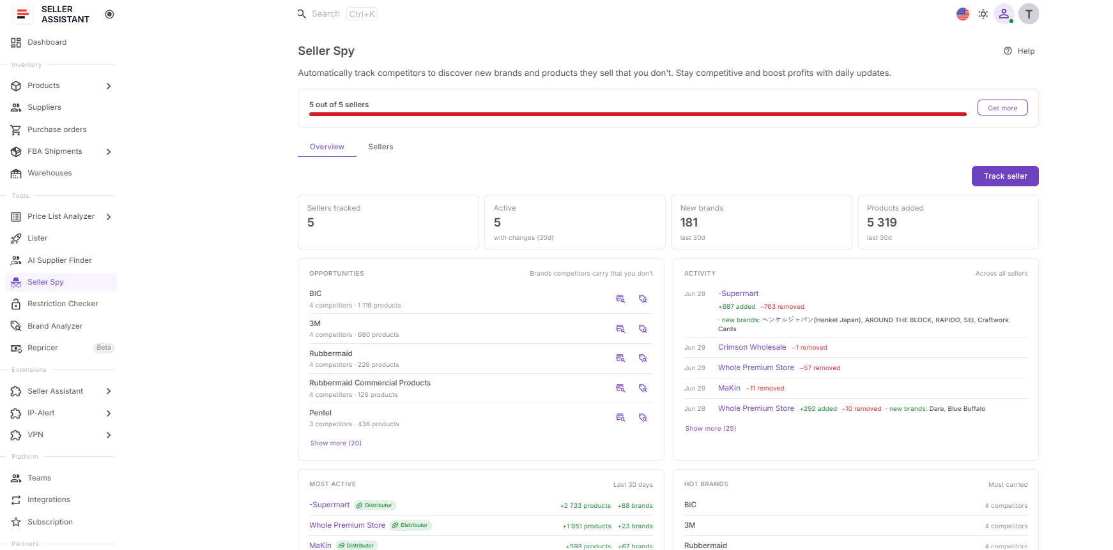
Task: Open the US flag language selector
Action: [x=963, y=14]
